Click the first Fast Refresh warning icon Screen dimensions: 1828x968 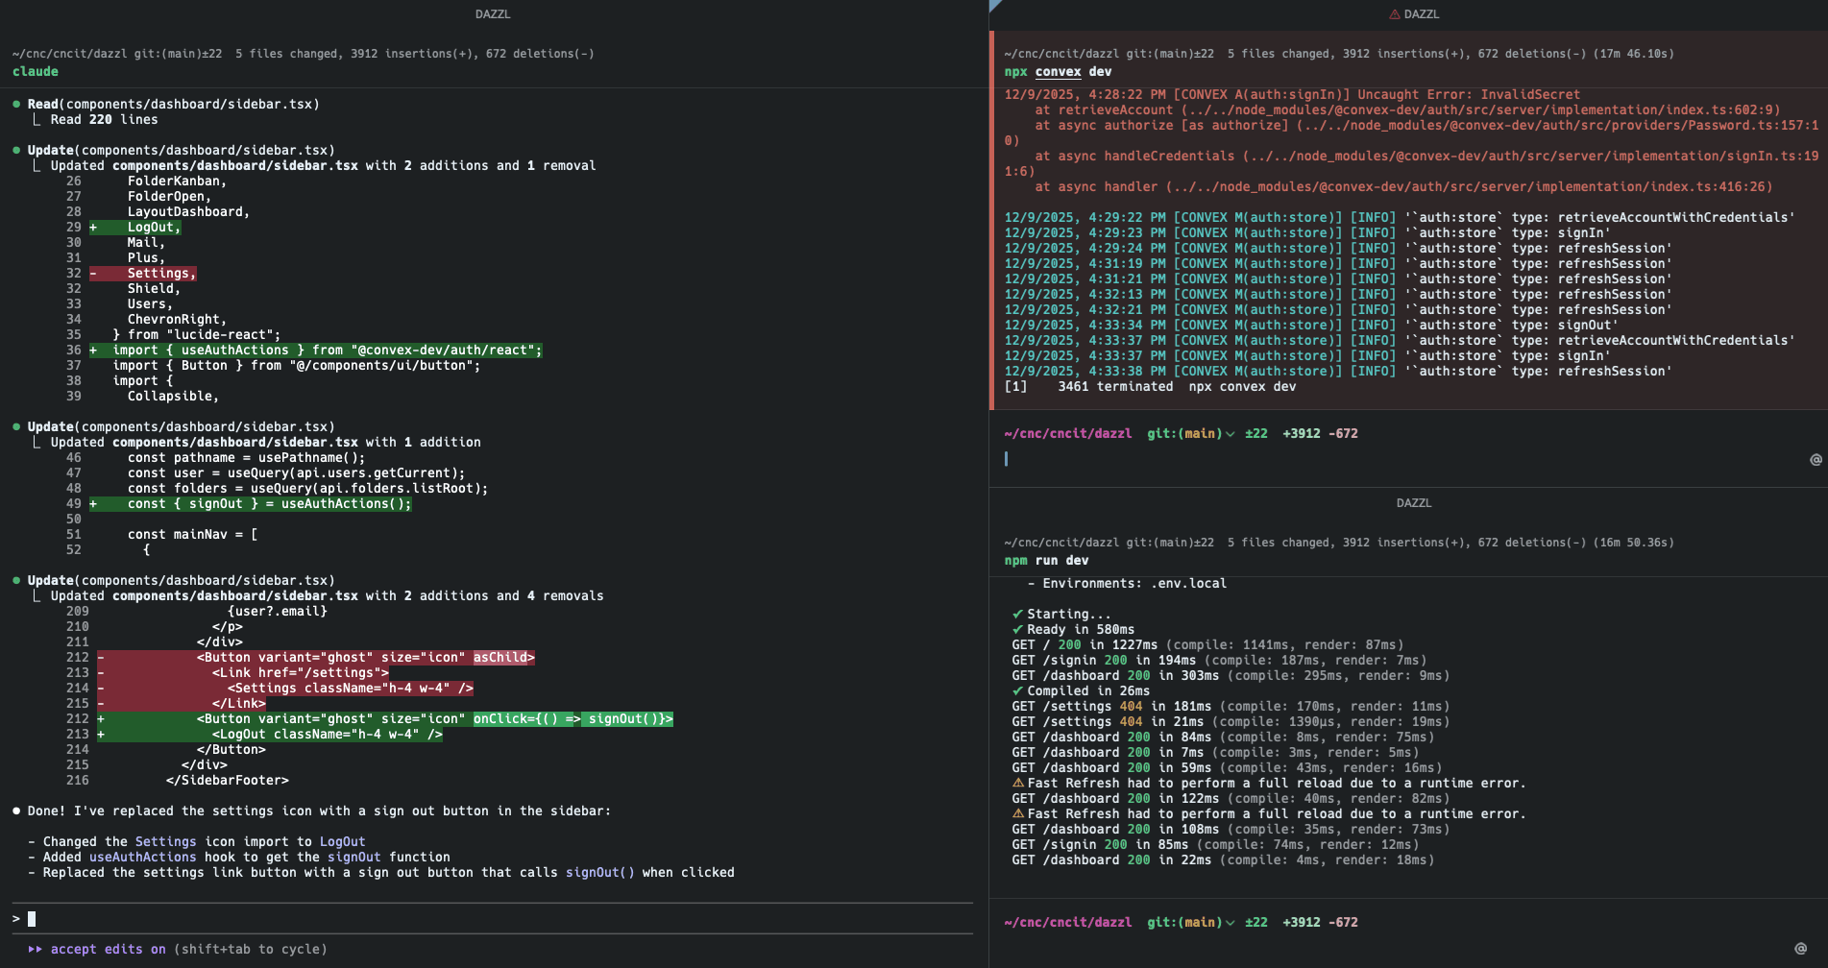click(x=1018, y=784)
